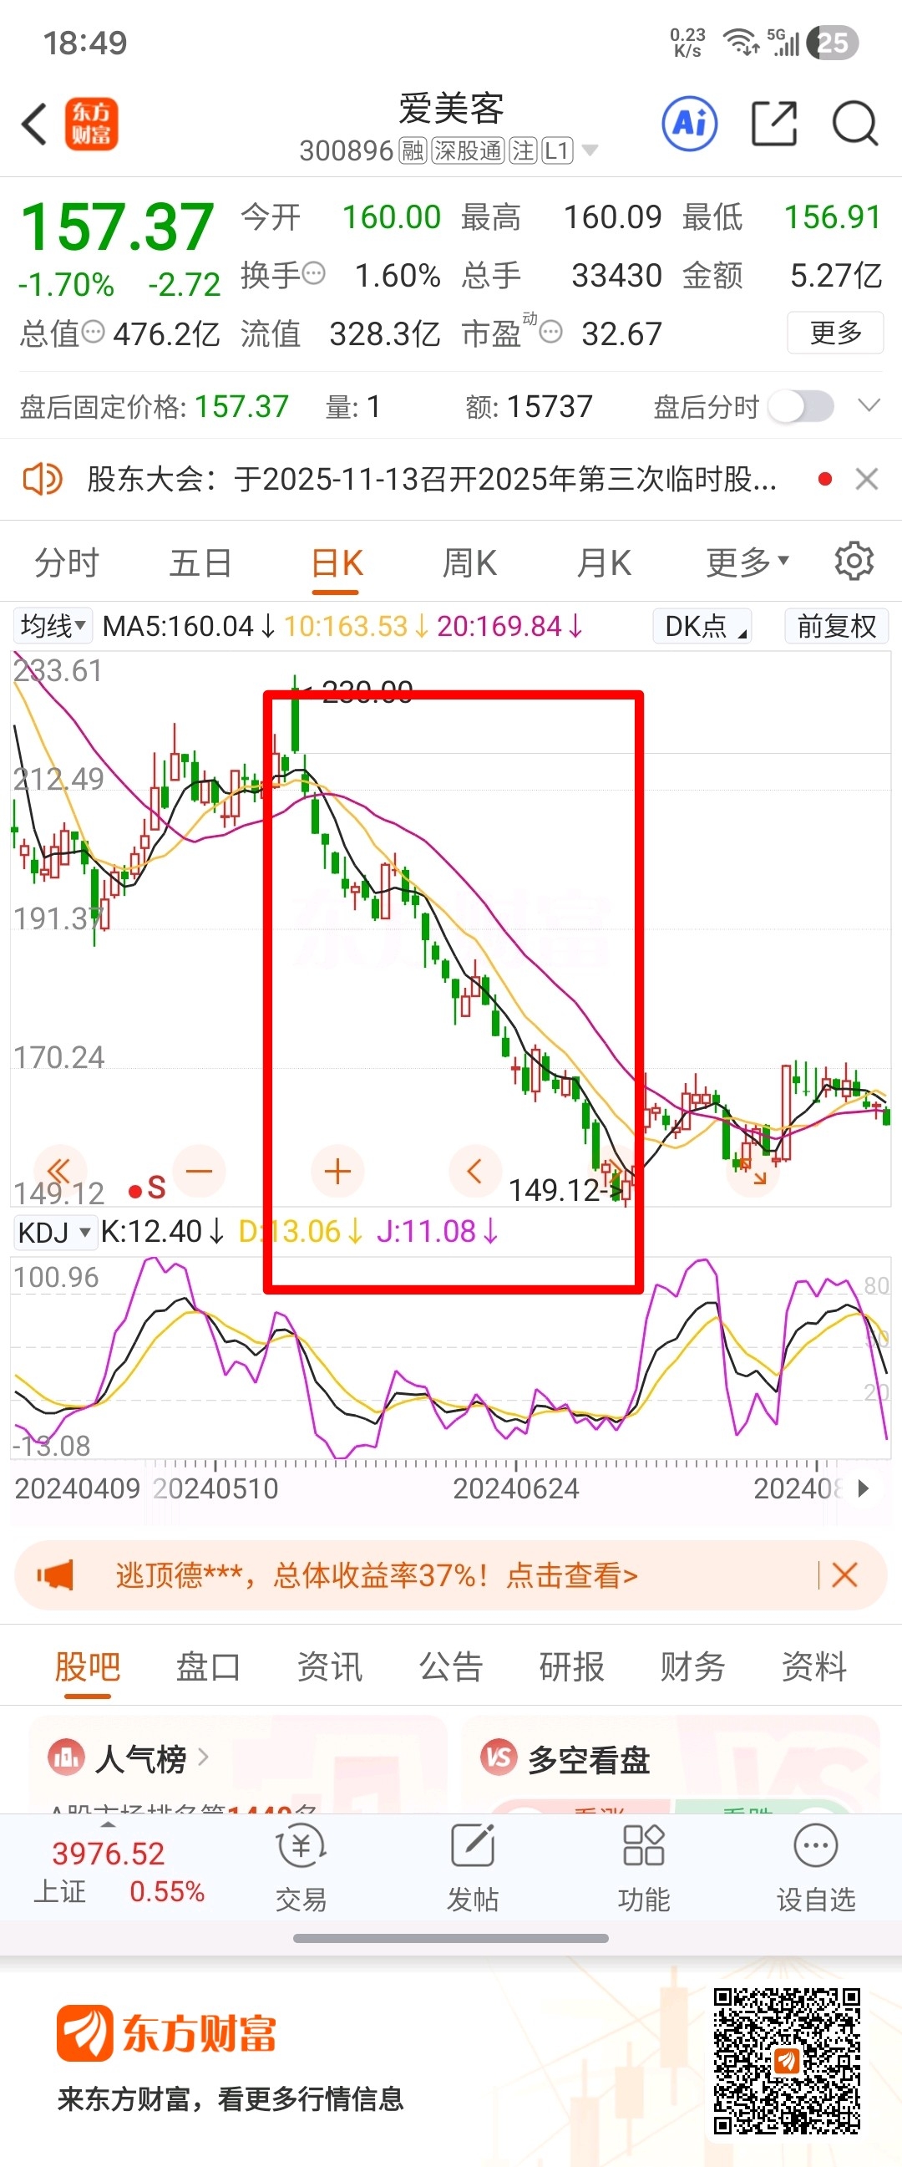Switch to 五日 chart tab
The image size is (902, 2167).
pyautogui.click(x=201, y=562)
